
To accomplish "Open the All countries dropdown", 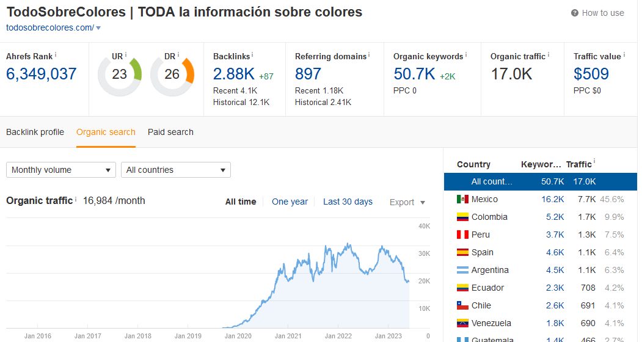I will coord(176,170).
